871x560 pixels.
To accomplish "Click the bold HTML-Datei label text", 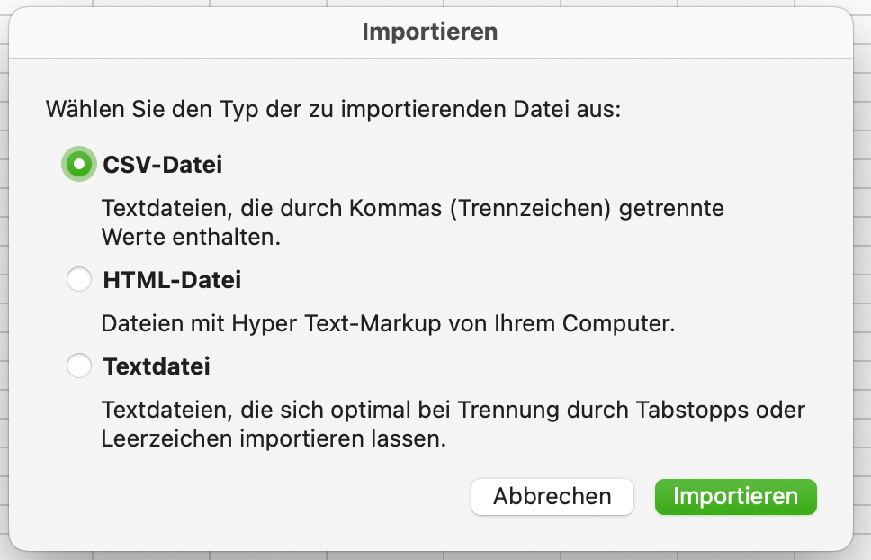I will (x=172, y=279).
